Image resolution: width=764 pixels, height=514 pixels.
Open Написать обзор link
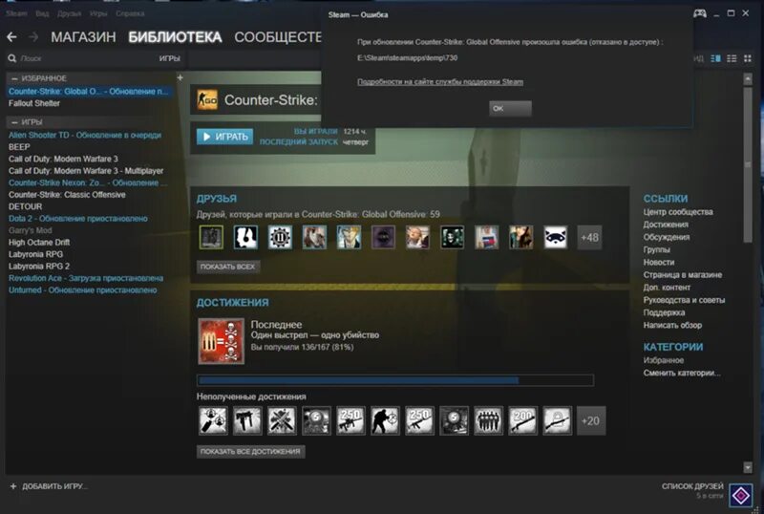pyautogui.click(x=672, y=325)
